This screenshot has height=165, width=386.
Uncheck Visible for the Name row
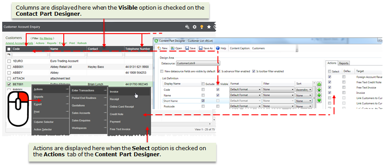[x=217, y=95]
